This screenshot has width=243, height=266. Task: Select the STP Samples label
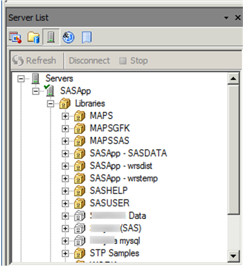tap(115, 253)
